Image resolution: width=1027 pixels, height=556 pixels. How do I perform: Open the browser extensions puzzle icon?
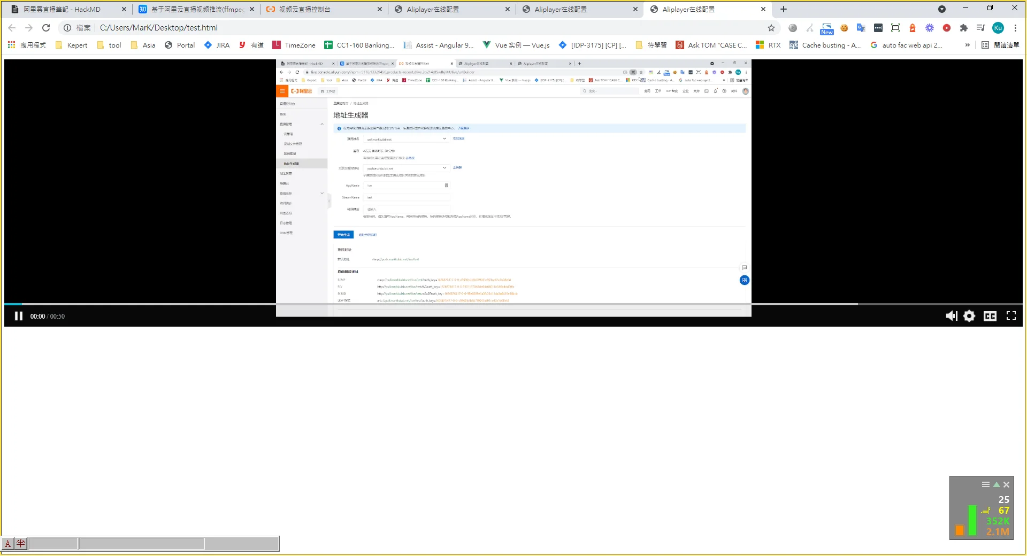click(964, 28)
